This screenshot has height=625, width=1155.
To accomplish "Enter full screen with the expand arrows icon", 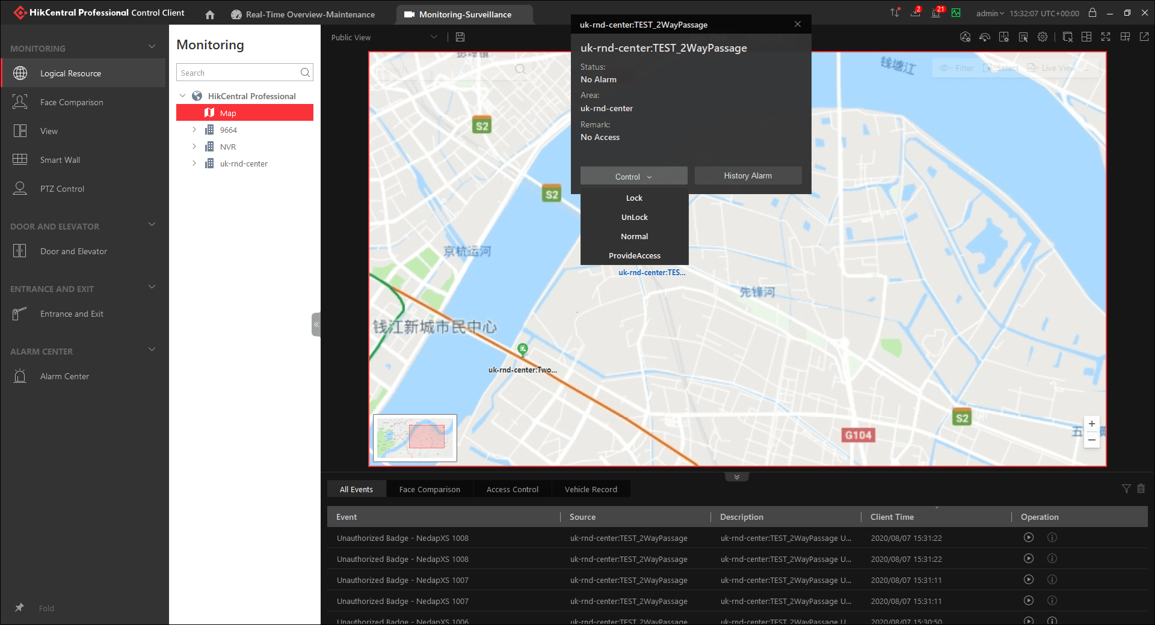I will [1106, 37].
